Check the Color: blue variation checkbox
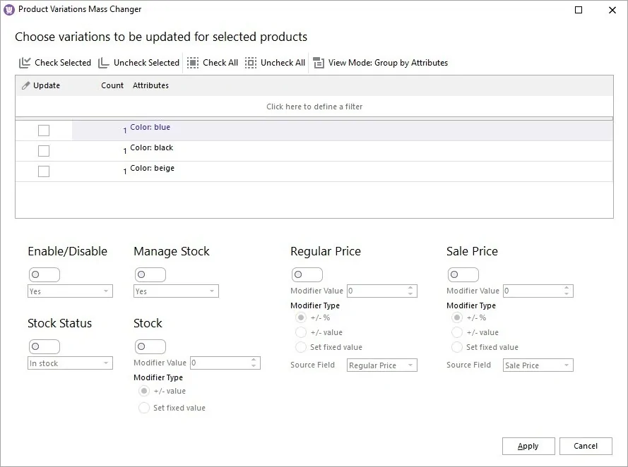The image size is (628, 467). (x=44, y=130)
